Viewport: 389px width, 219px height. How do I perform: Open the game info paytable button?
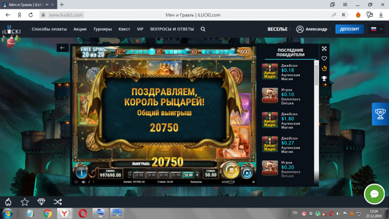point(81,172)
